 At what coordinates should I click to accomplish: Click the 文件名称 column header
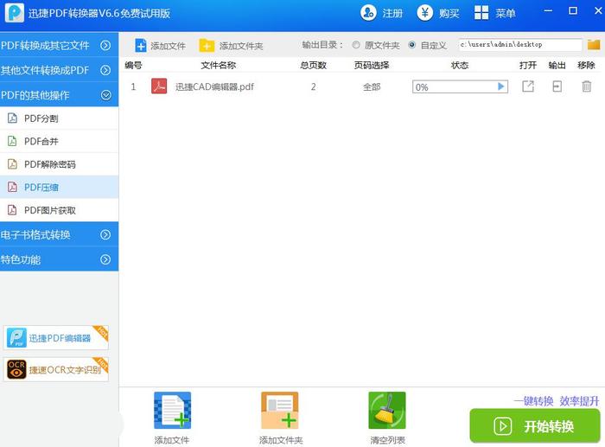click(219, 65)
